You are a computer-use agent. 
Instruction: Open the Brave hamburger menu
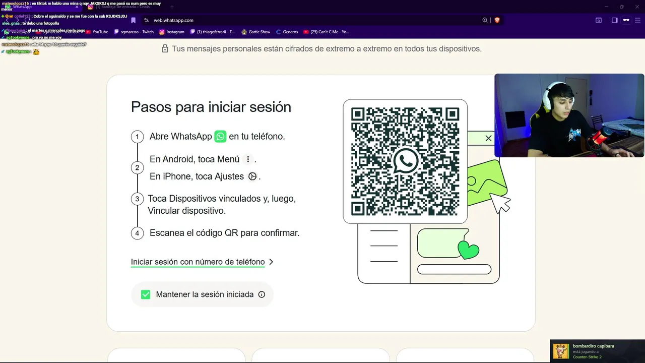coord(637,20)
